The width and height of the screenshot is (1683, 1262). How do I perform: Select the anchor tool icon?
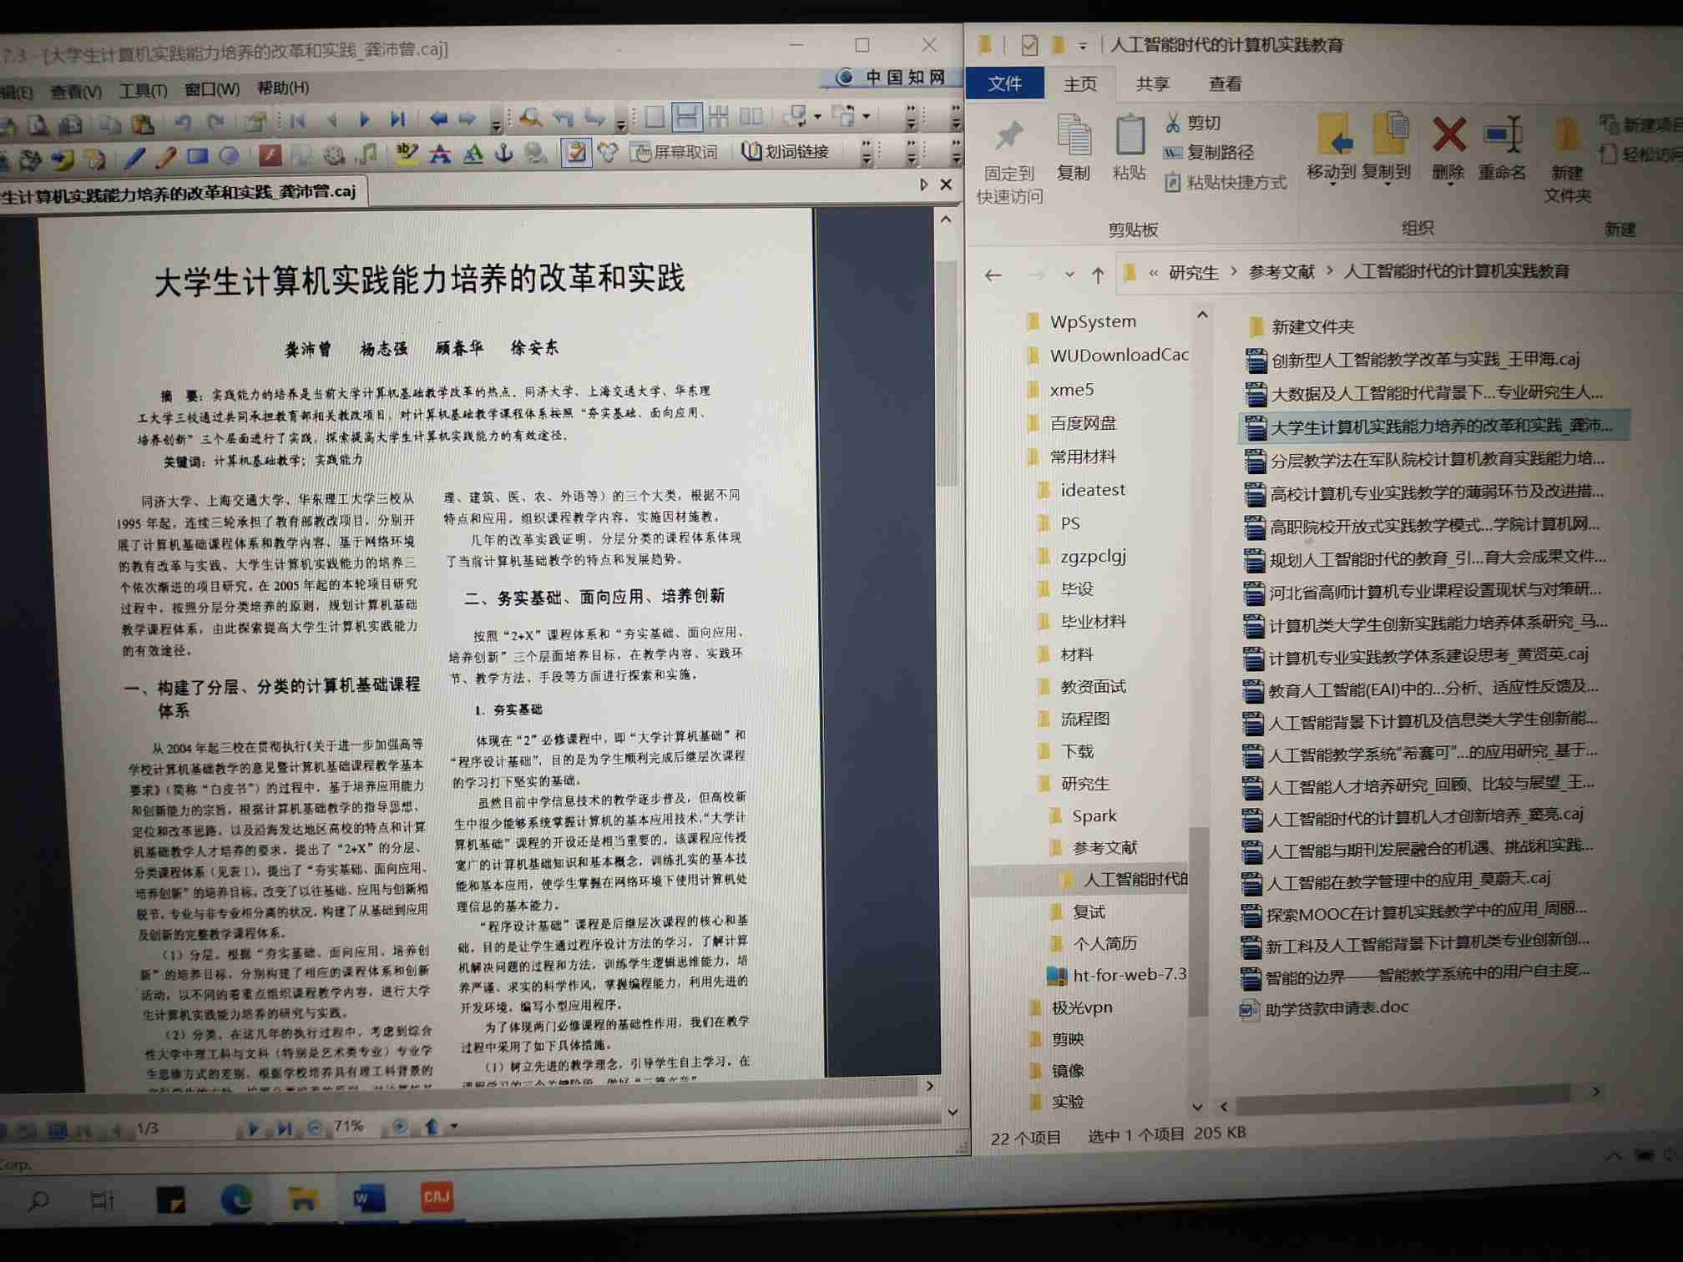pos(503,154)
